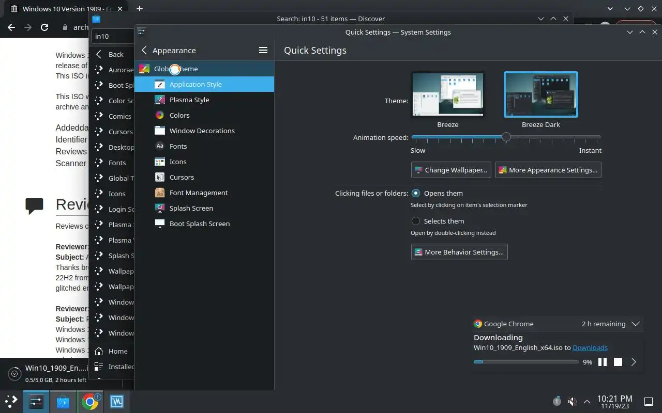Click Back in Discover sidebar
This screenshot has height=413, width=662.
point(111,54)
